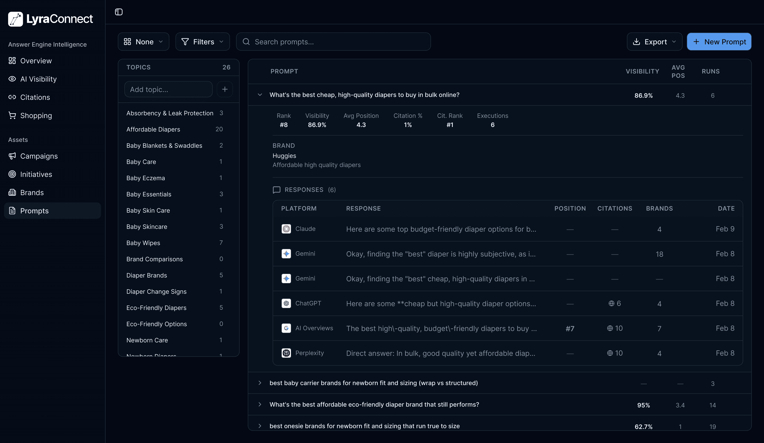Open Campaigns via the megaphone icon

[12, 156]
